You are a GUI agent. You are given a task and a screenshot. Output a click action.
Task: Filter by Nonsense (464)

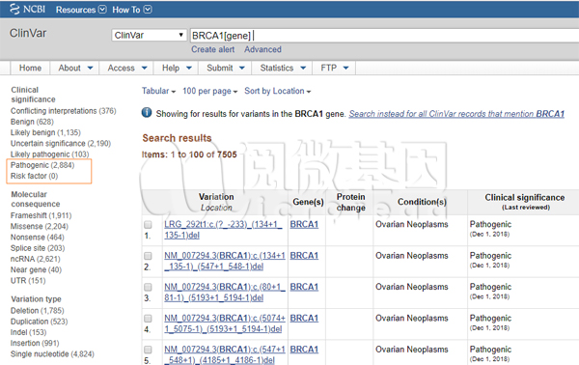click(37, 238)
